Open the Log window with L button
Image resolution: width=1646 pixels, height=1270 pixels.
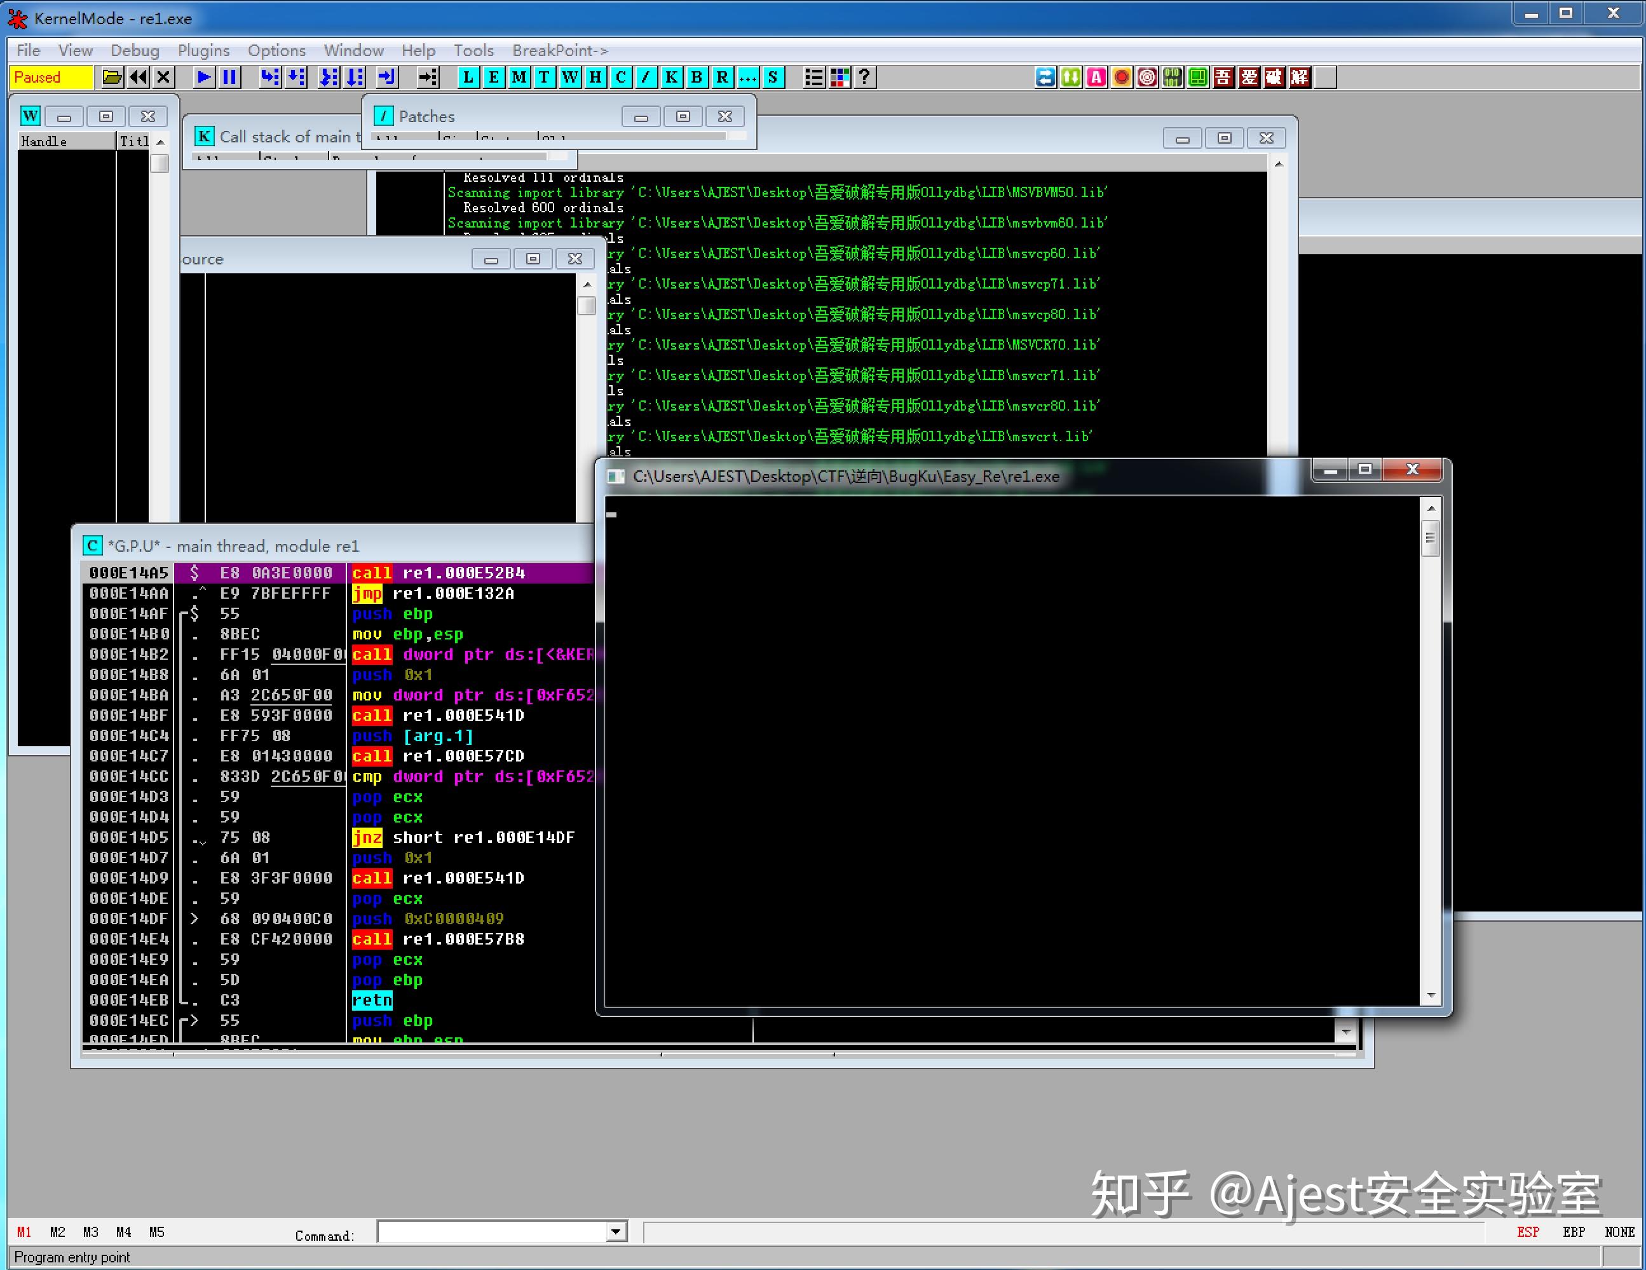coord(468,77)
